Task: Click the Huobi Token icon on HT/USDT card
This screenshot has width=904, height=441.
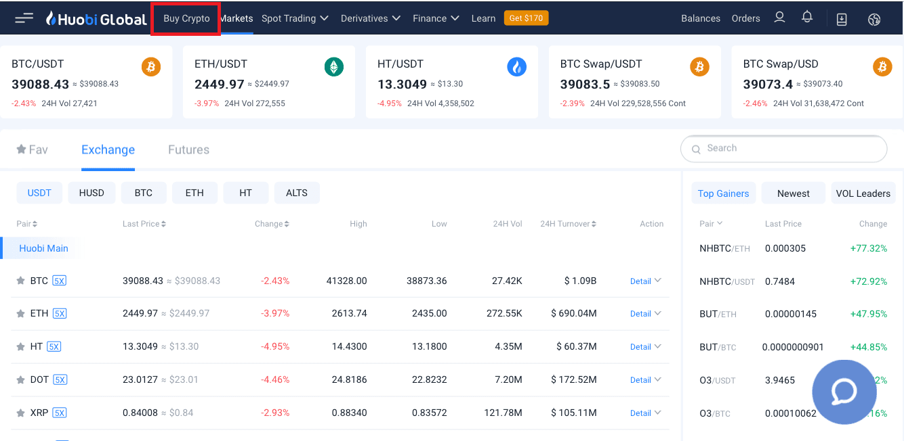Action: [516, 66]
